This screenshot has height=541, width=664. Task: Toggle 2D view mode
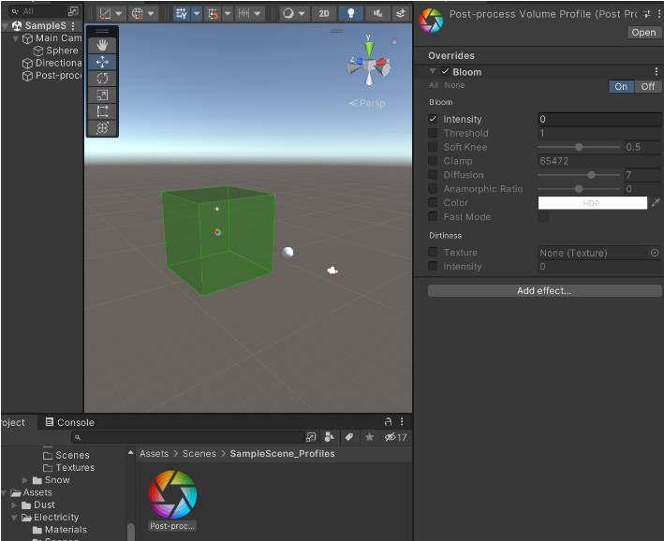[324, 13]
